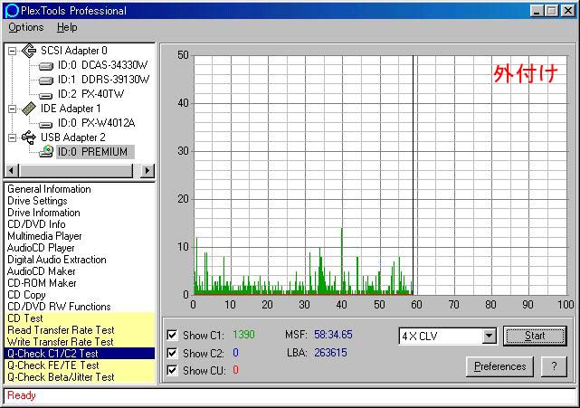Viewport: 580px width, 408px height.
Task: Click the PlexTools logo in the title bar
Action: [x=12, y=10]
